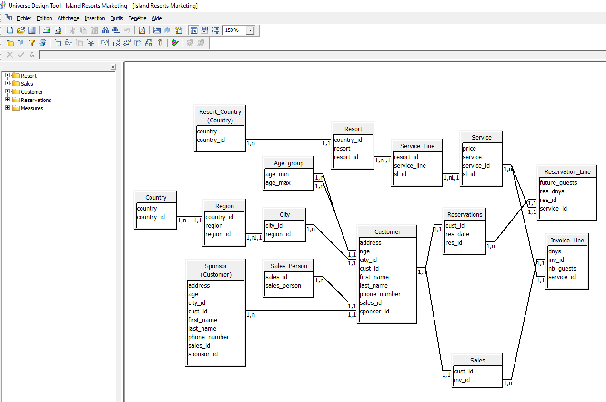The height and width of the screenshot is (402, 606).
Task: Select the Customer class in the tree
Action: click(x=32, y=92)
